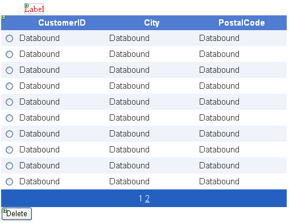Click the smart tag glyph on Delete button

[x=5, y=210]
